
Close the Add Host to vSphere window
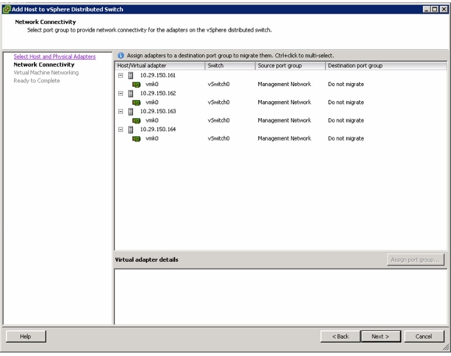444,9
